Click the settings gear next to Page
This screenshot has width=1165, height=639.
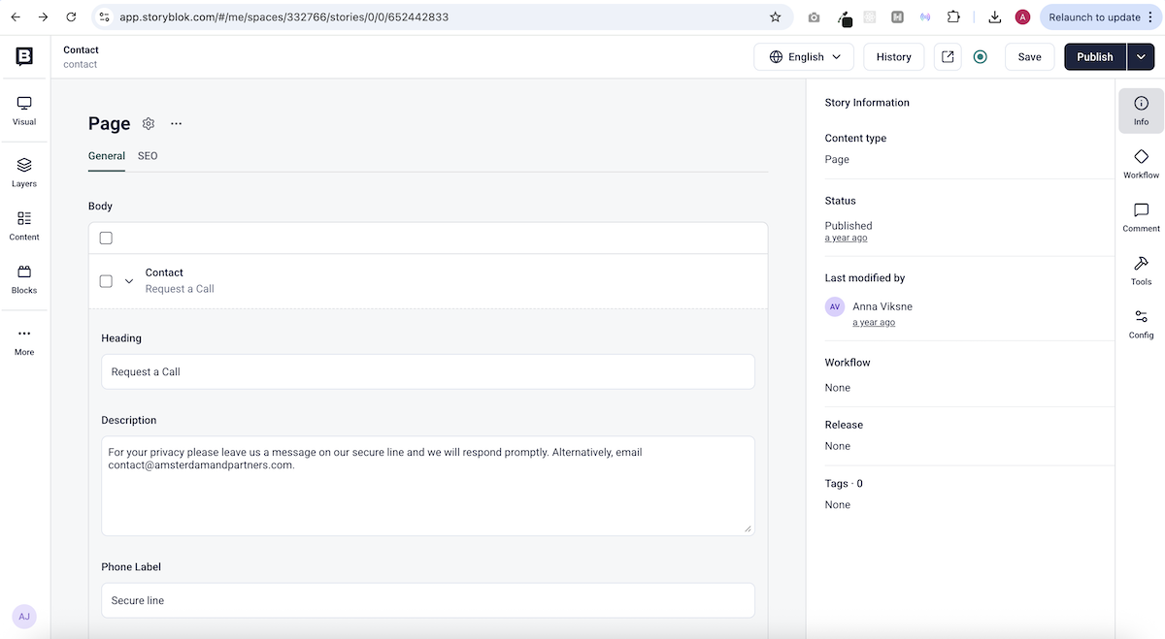148,123
